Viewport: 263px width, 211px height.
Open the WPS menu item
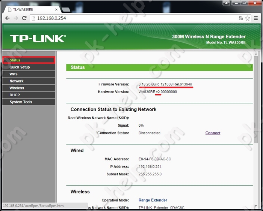(29, 74)
